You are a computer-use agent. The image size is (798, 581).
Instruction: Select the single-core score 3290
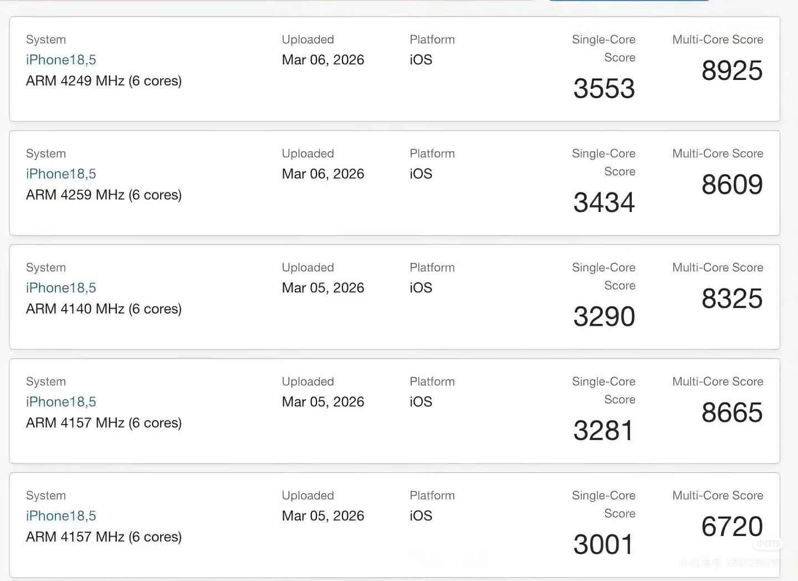coord(604,317)
